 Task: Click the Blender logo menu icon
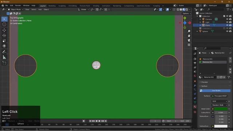click(3, 5)
